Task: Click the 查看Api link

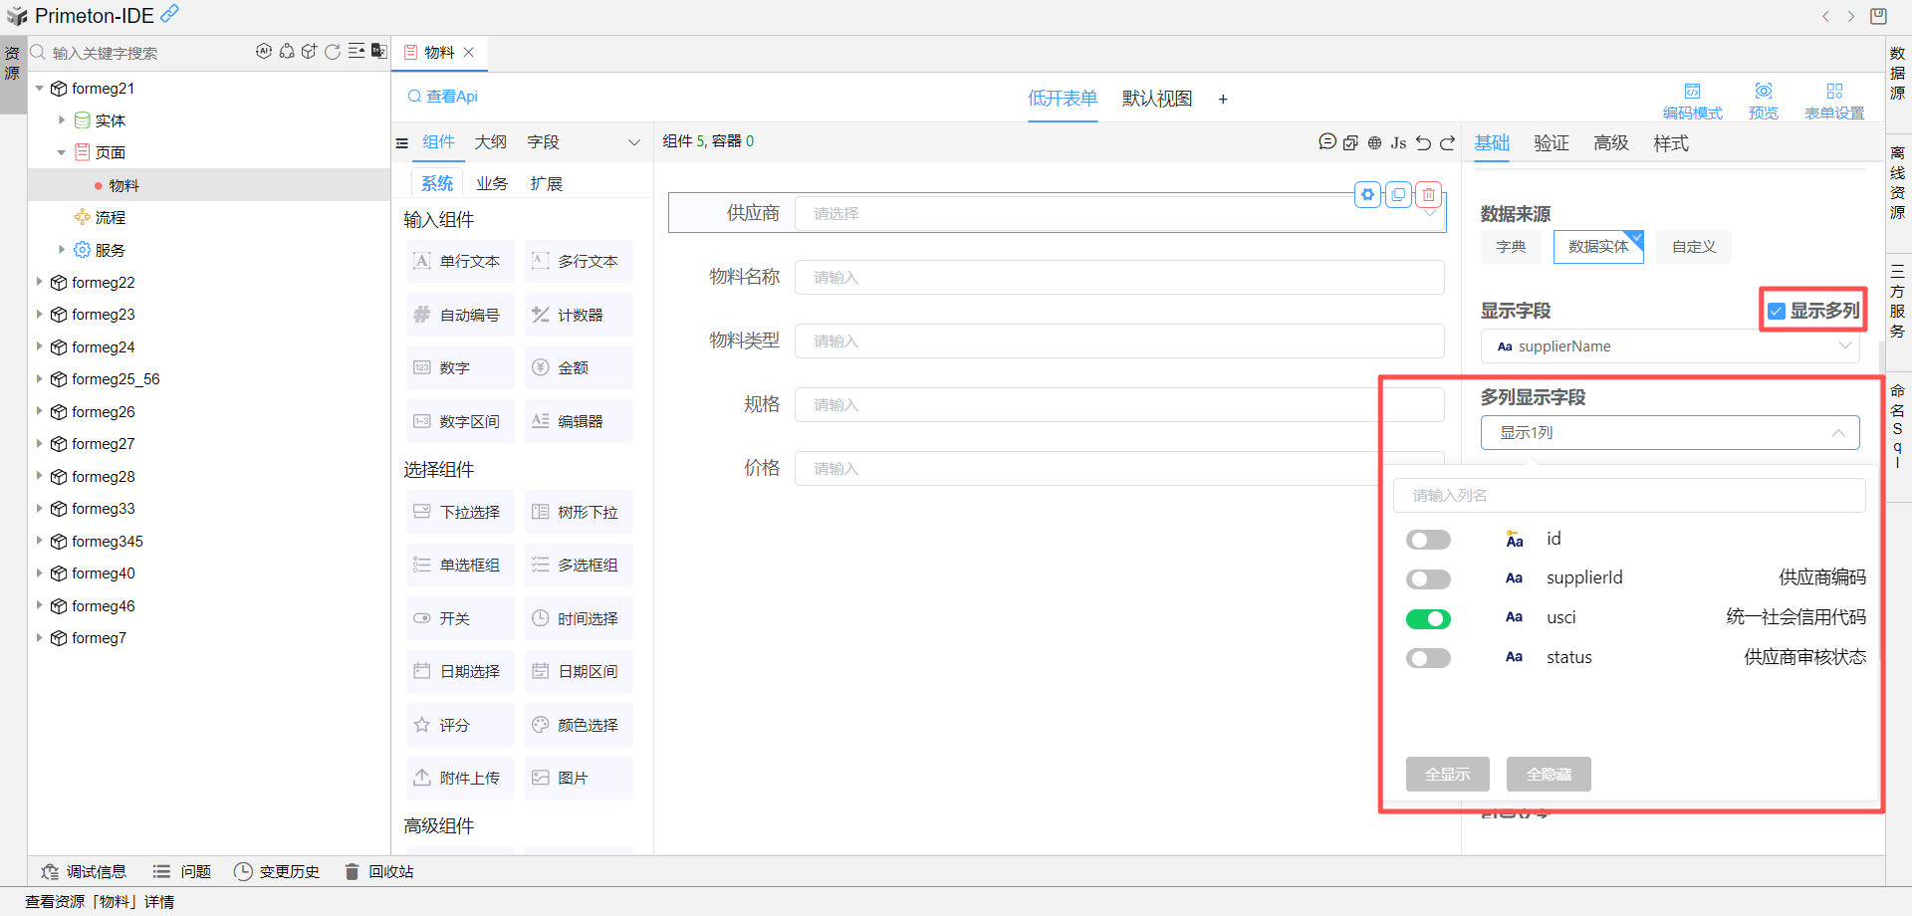Action: pos(443,97)
